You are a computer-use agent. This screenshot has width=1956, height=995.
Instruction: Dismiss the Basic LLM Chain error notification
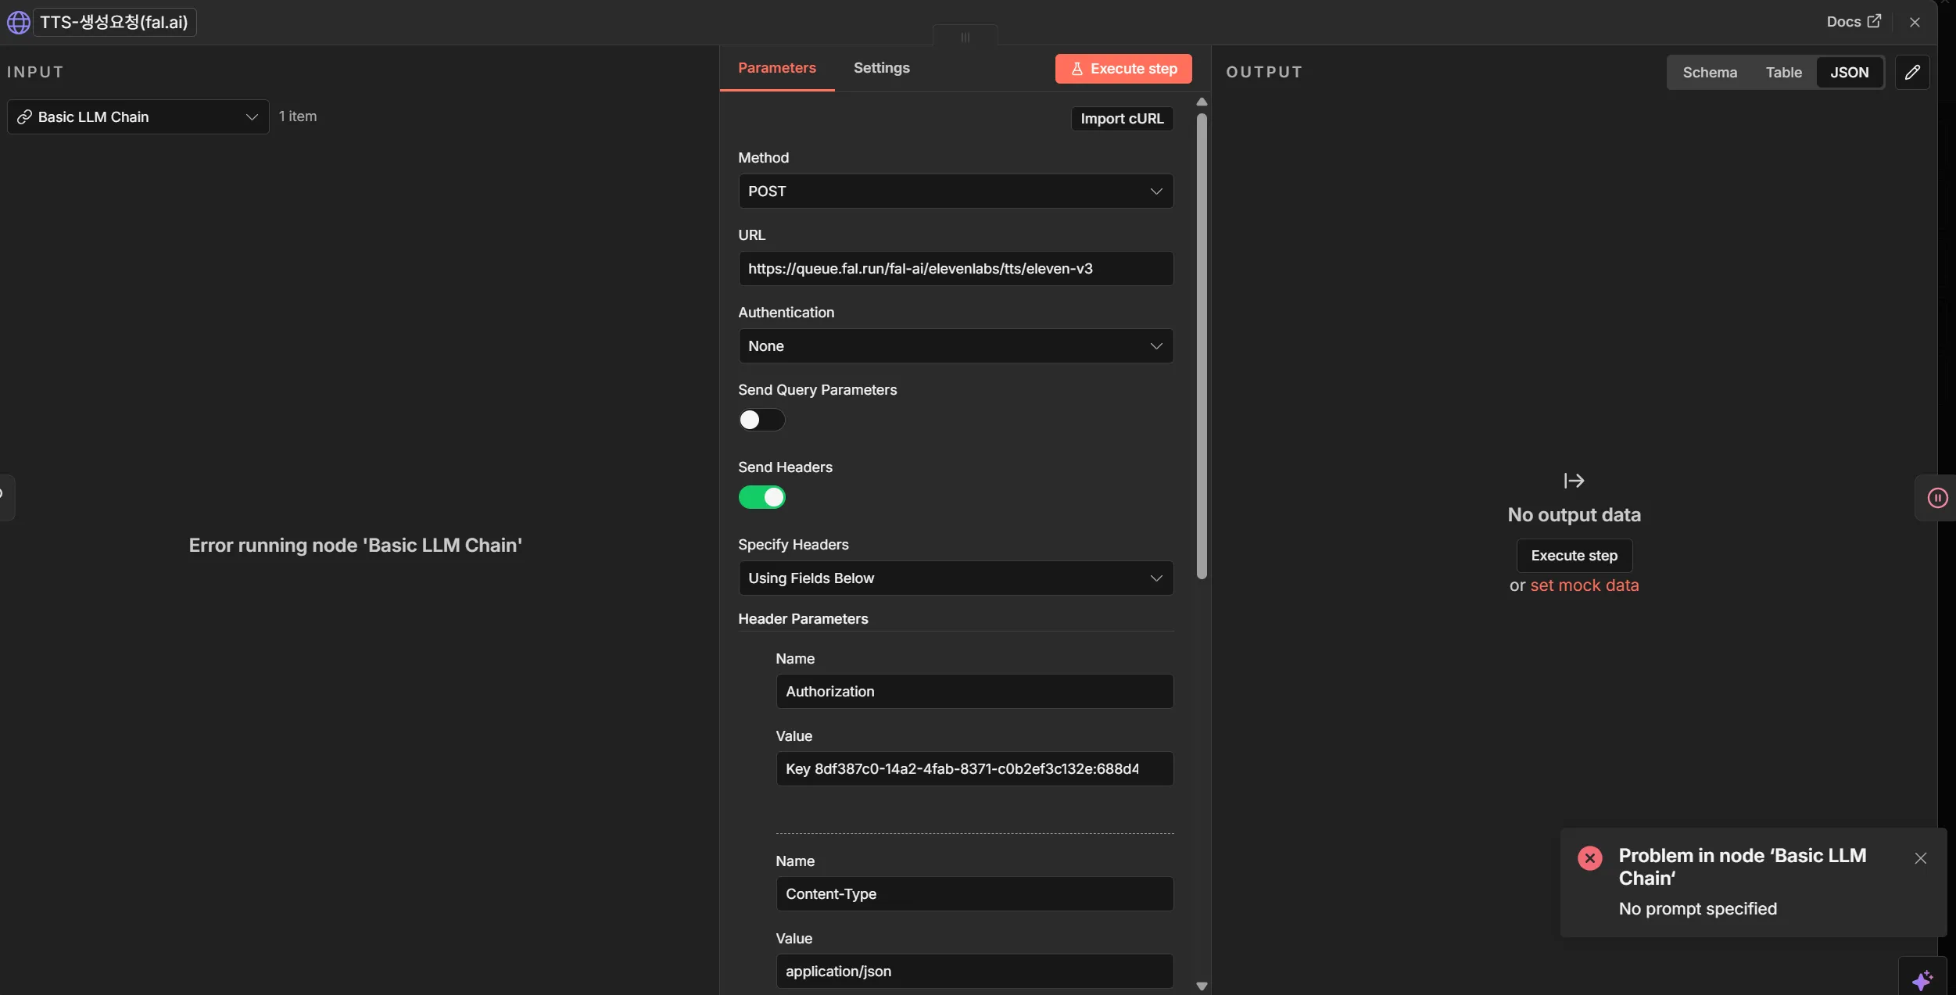(1920, 858)
